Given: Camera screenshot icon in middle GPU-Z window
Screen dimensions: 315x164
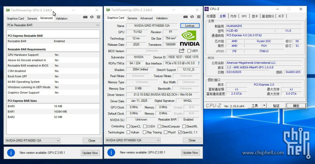Looking at the screenshot, I should (185, 17).
